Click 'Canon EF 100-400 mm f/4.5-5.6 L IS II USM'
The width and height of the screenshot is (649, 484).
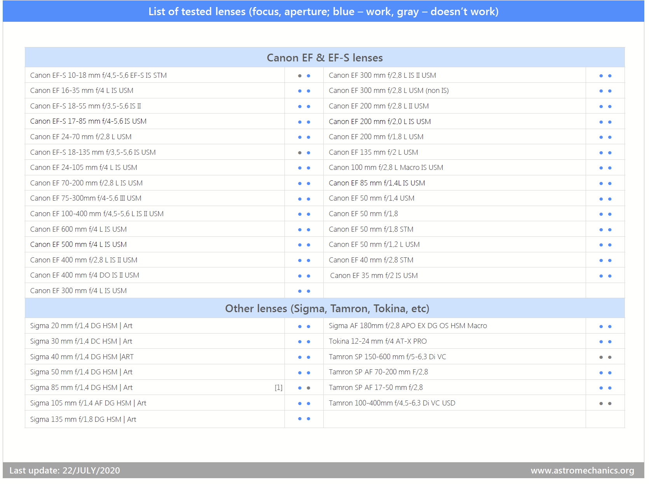point(97,214)
